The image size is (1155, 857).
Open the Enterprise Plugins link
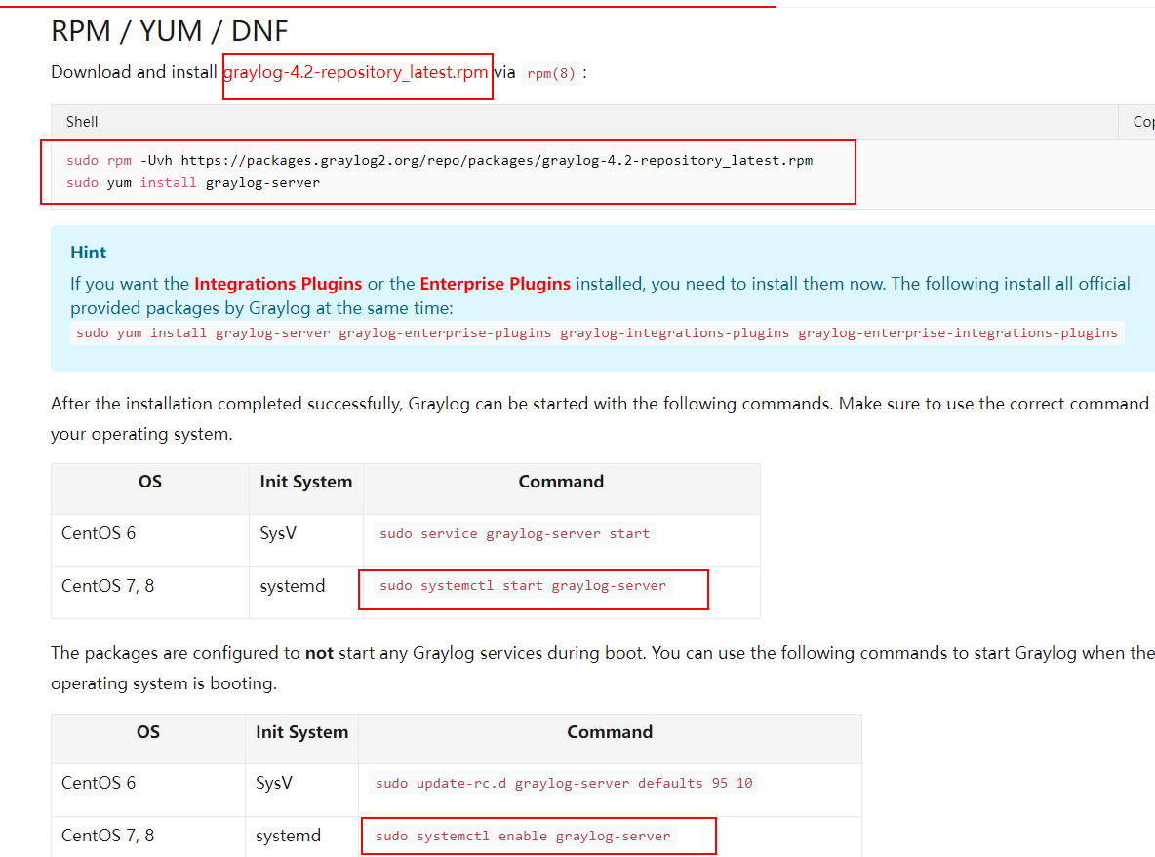coord(495,284)
